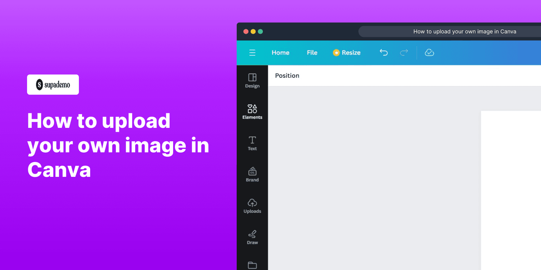Click the Redo arrow icon

click(403, 53)
